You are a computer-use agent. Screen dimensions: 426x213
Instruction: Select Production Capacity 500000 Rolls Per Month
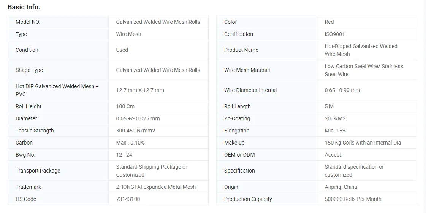point(353,199)
